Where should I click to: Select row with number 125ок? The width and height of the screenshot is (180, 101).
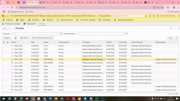coord(90,66)
